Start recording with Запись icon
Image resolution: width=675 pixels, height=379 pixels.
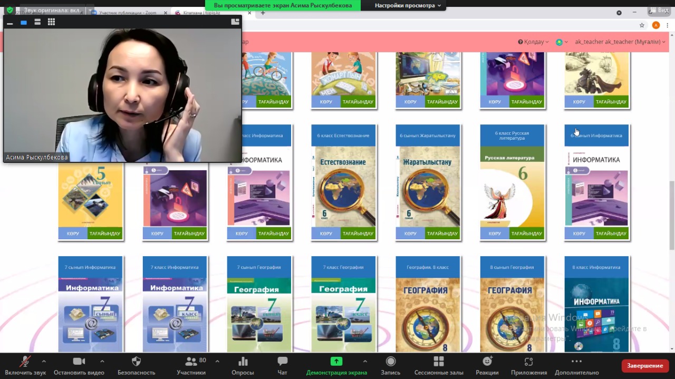click(x=391, y=361)
